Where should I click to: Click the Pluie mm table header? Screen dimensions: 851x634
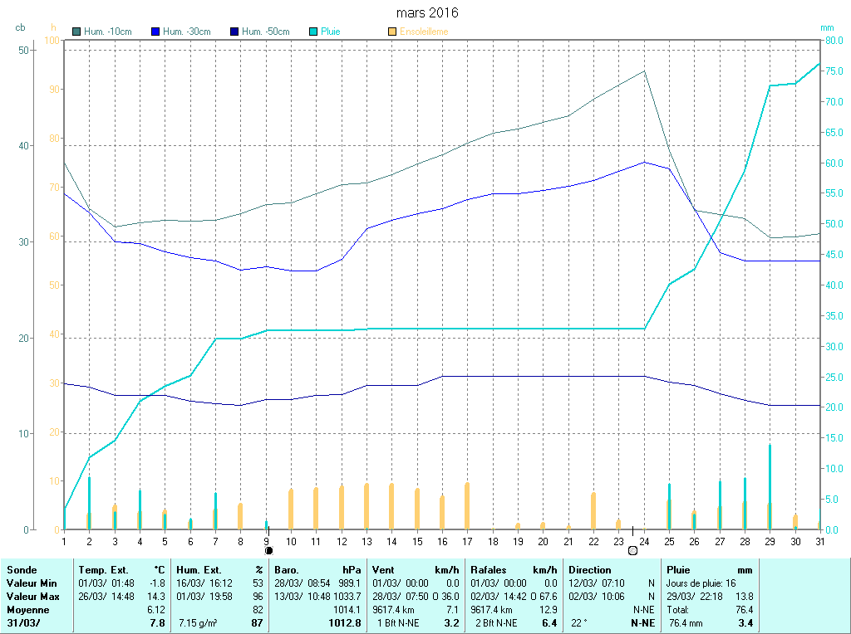(x=679, y=570)
